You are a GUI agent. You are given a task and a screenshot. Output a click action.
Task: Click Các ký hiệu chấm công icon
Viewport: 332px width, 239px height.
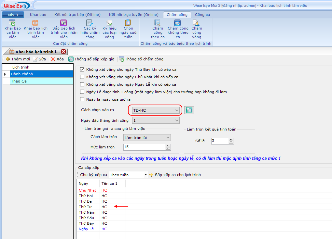click(x=90, y=23)
